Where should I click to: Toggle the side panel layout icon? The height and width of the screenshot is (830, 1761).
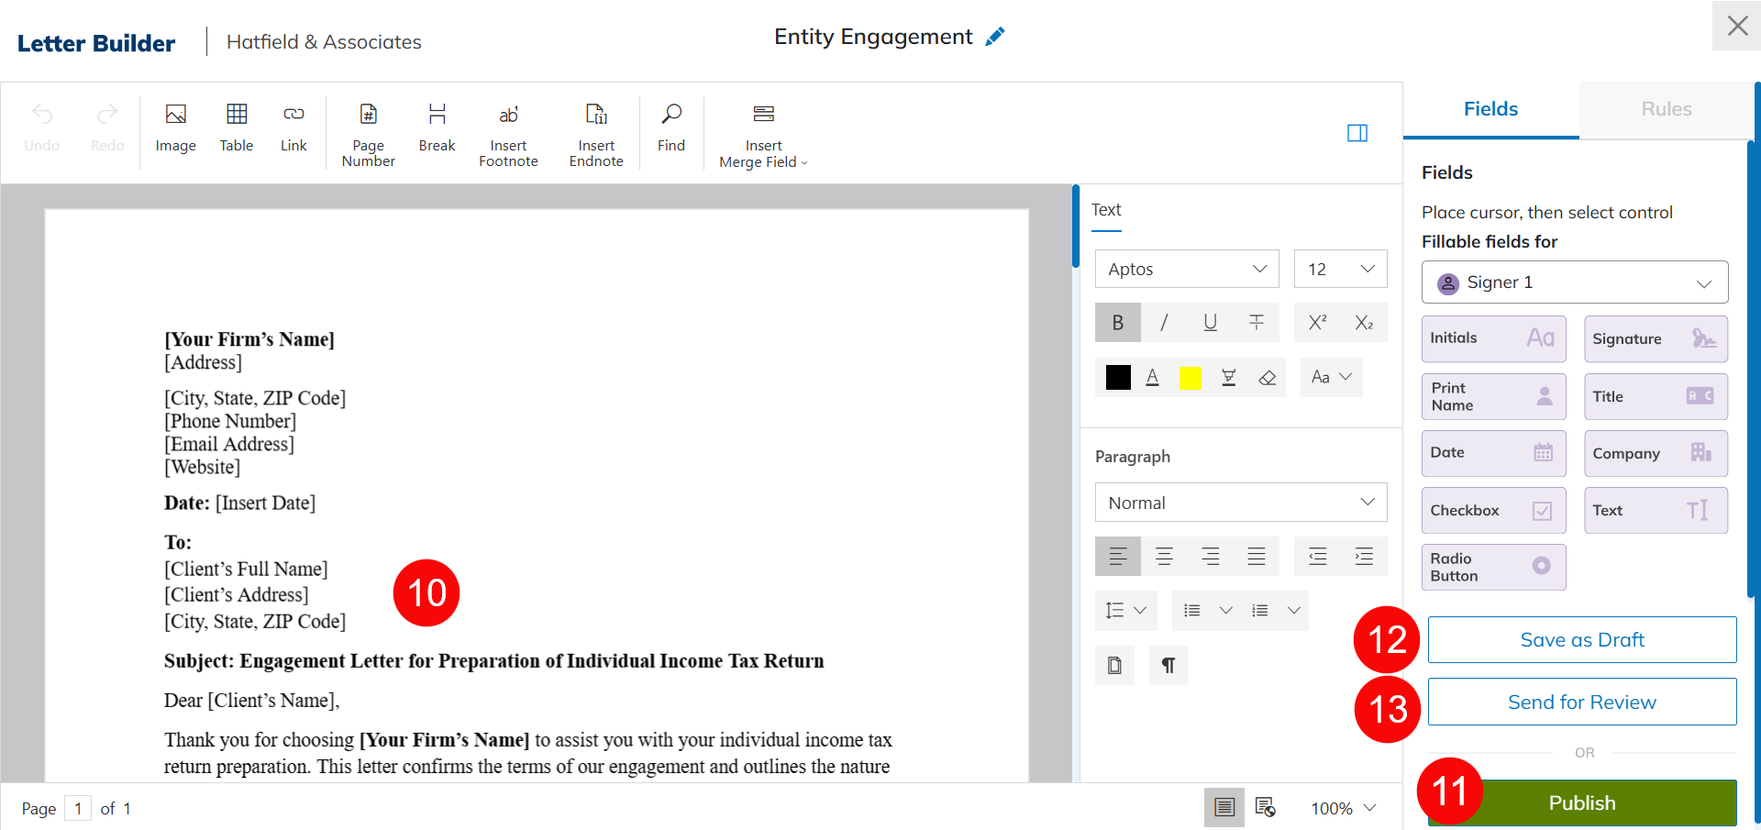coord(1357,133)
